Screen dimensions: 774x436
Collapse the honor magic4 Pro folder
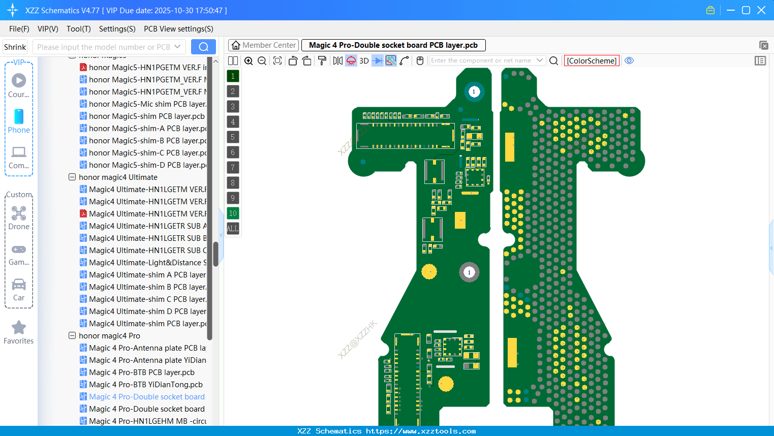pos(72,335)
